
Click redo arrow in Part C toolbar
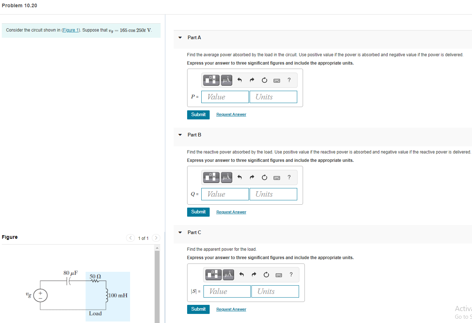[x=254, y=275]
